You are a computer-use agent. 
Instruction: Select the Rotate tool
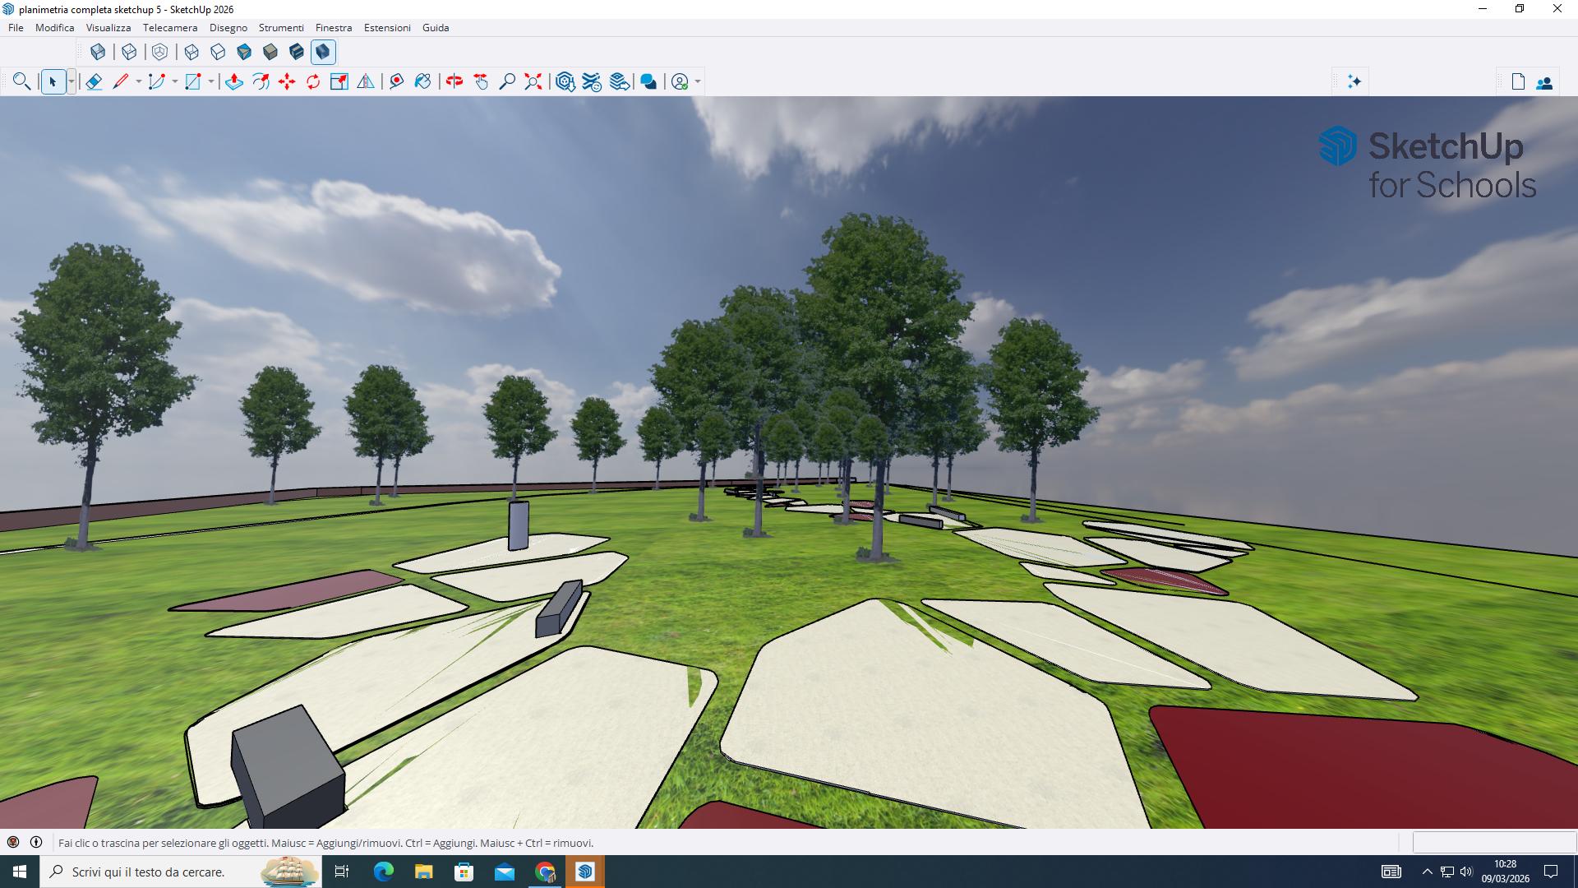point(313,81)
